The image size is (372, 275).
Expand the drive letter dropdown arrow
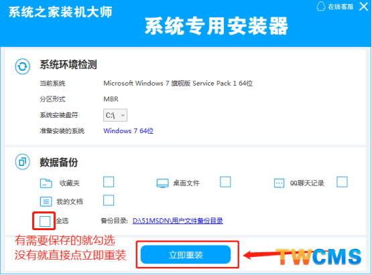123,115
